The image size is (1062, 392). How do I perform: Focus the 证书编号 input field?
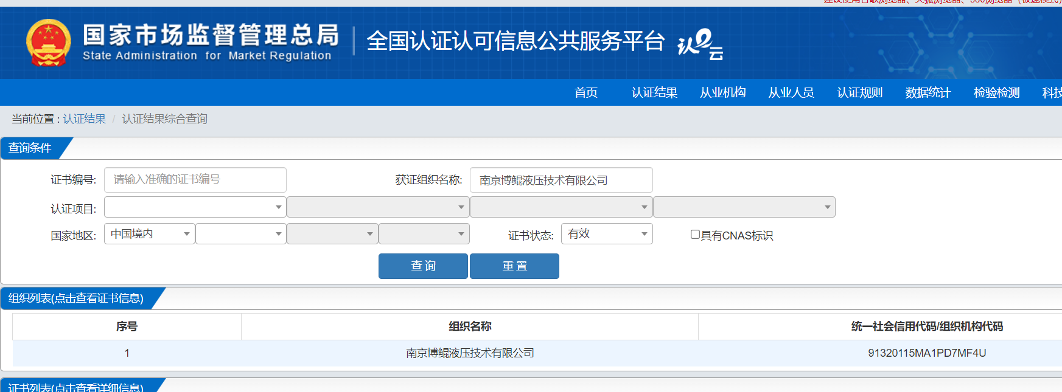tap(195, 180)
